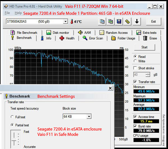
Task: Click the copy text to clipboard icon
Action: [x=102, y=22]
